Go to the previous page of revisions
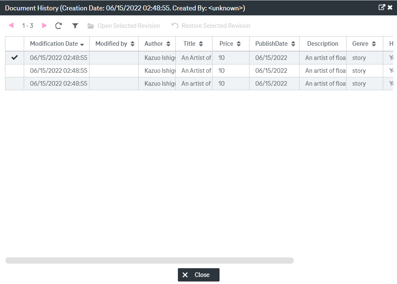397x284 pixels. 10,25
